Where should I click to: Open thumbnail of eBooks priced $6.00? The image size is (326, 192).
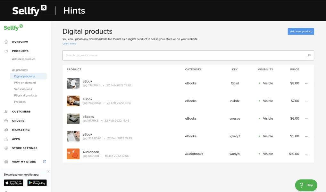coord(73,118)
